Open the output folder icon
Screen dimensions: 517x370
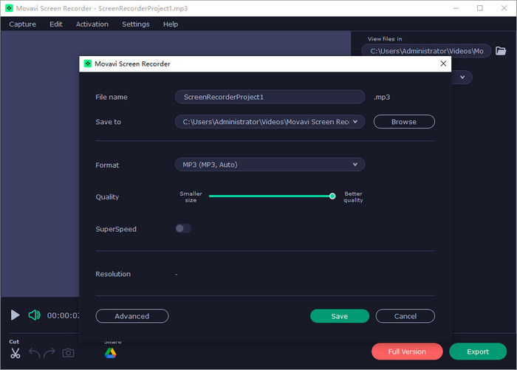(501, 51)
